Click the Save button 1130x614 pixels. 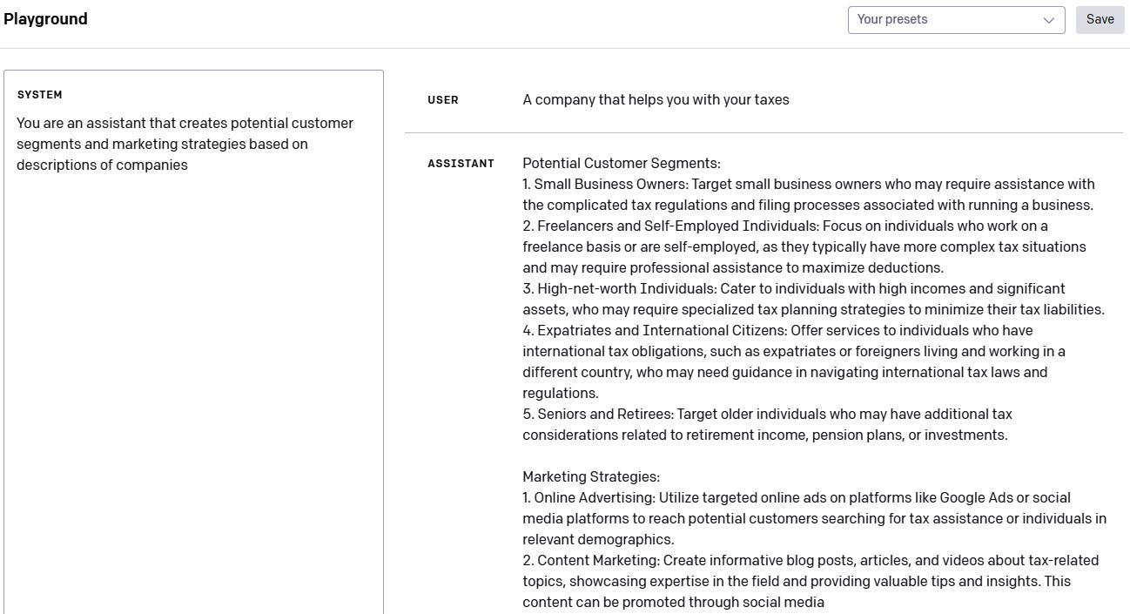coord(1100,19)
